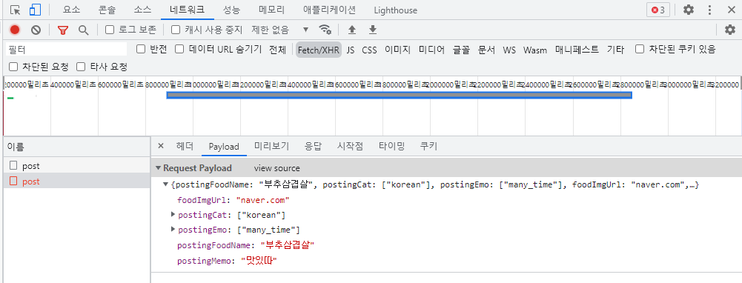
Task: Filter requests by 미디어 type
Action: point(431,50)
